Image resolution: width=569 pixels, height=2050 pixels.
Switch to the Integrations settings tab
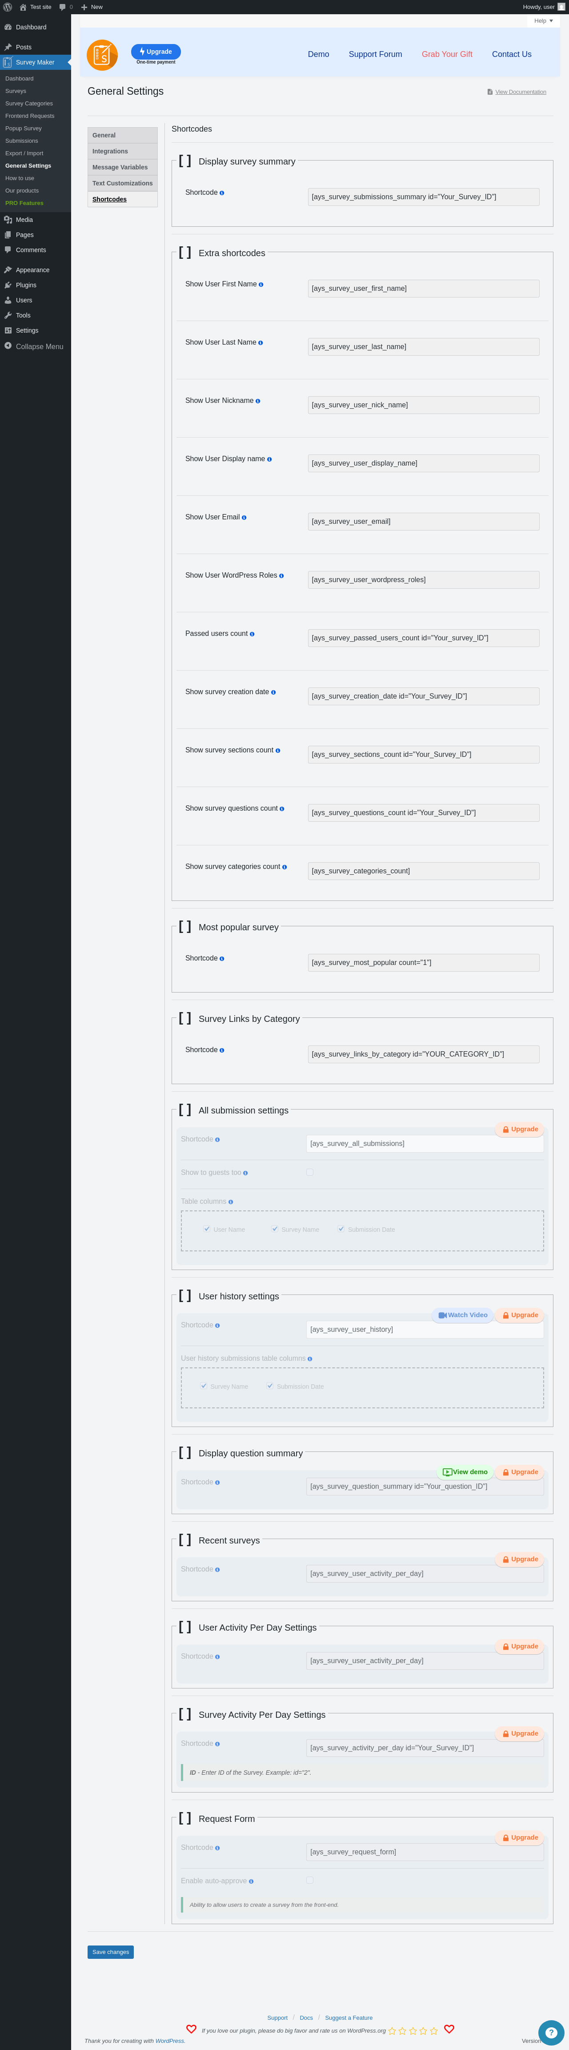click(x=123, y=151)
